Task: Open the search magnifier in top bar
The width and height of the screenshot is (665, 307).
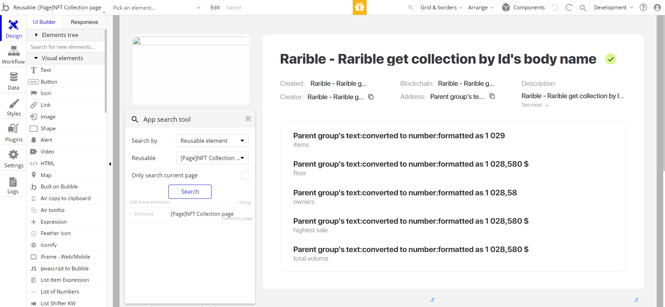Action: tap(583, 8)
